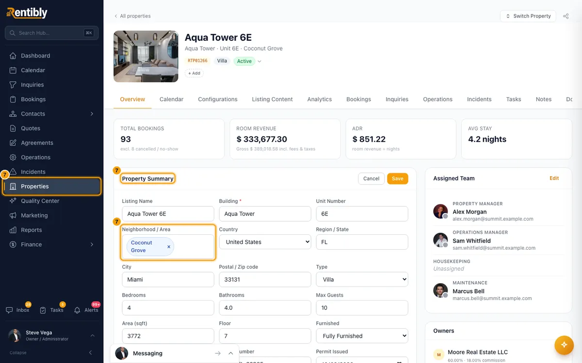This screenshot has width=582, height=363.
Task: Click the Bathrooms field
Action: click(x=265, y=308)
